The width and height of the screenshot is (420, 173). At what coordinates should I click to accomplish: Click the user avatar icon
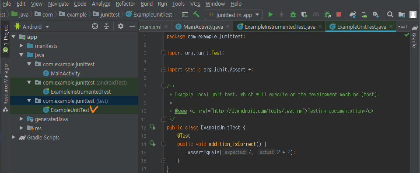[x=413, y=14]
